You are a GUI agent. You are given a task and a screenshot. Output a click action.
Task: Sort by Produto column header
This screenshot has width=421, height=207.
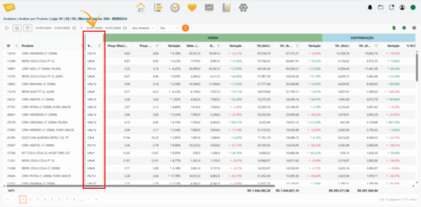coord(28,46)
